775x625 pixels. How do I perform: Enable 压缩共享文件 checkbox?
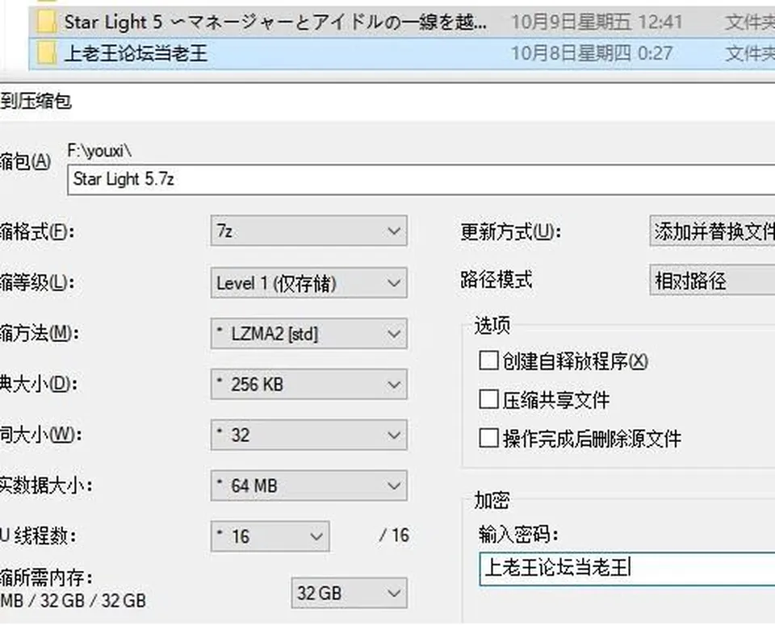click(488, 399)
